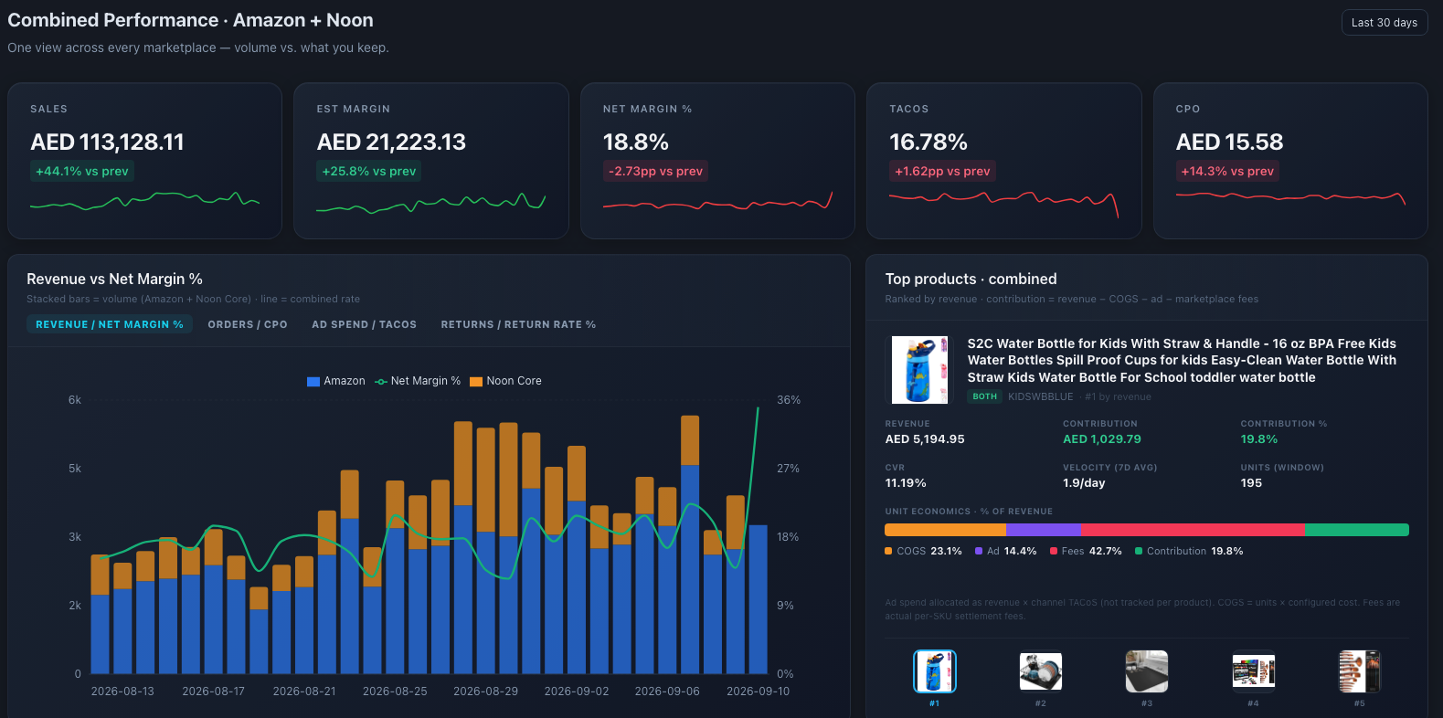Click the 11.19% CVR value
Screen dimensions: 1443x718
click(906, 483)
